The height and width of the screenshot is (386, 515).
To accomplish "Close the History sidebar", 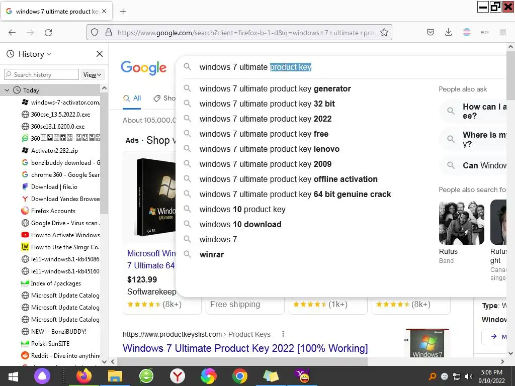I will (x=100, y=54).
